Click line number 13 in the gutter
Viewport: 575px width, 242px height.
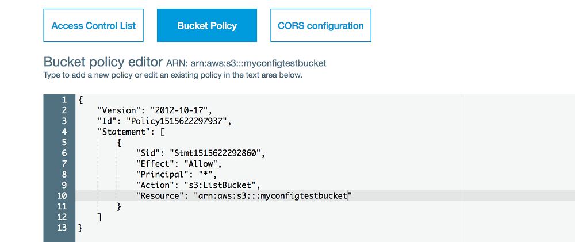click(x=63, y=228)
